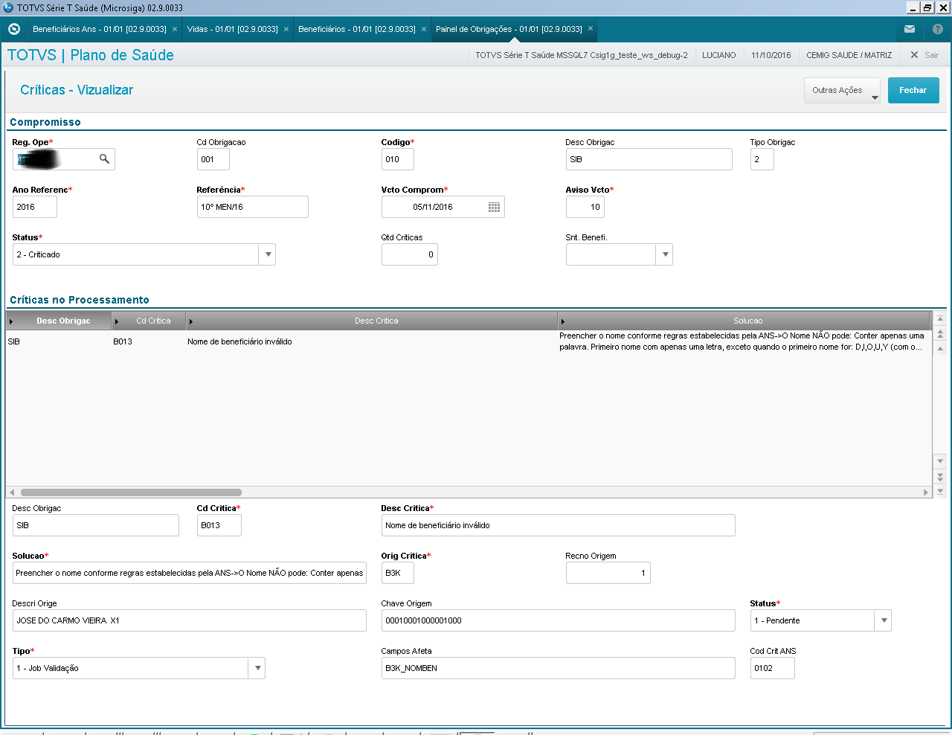Open the mail envelope icon in header
Image resolution: width=952 pixels, height=735 pixels.
point(910,29)
